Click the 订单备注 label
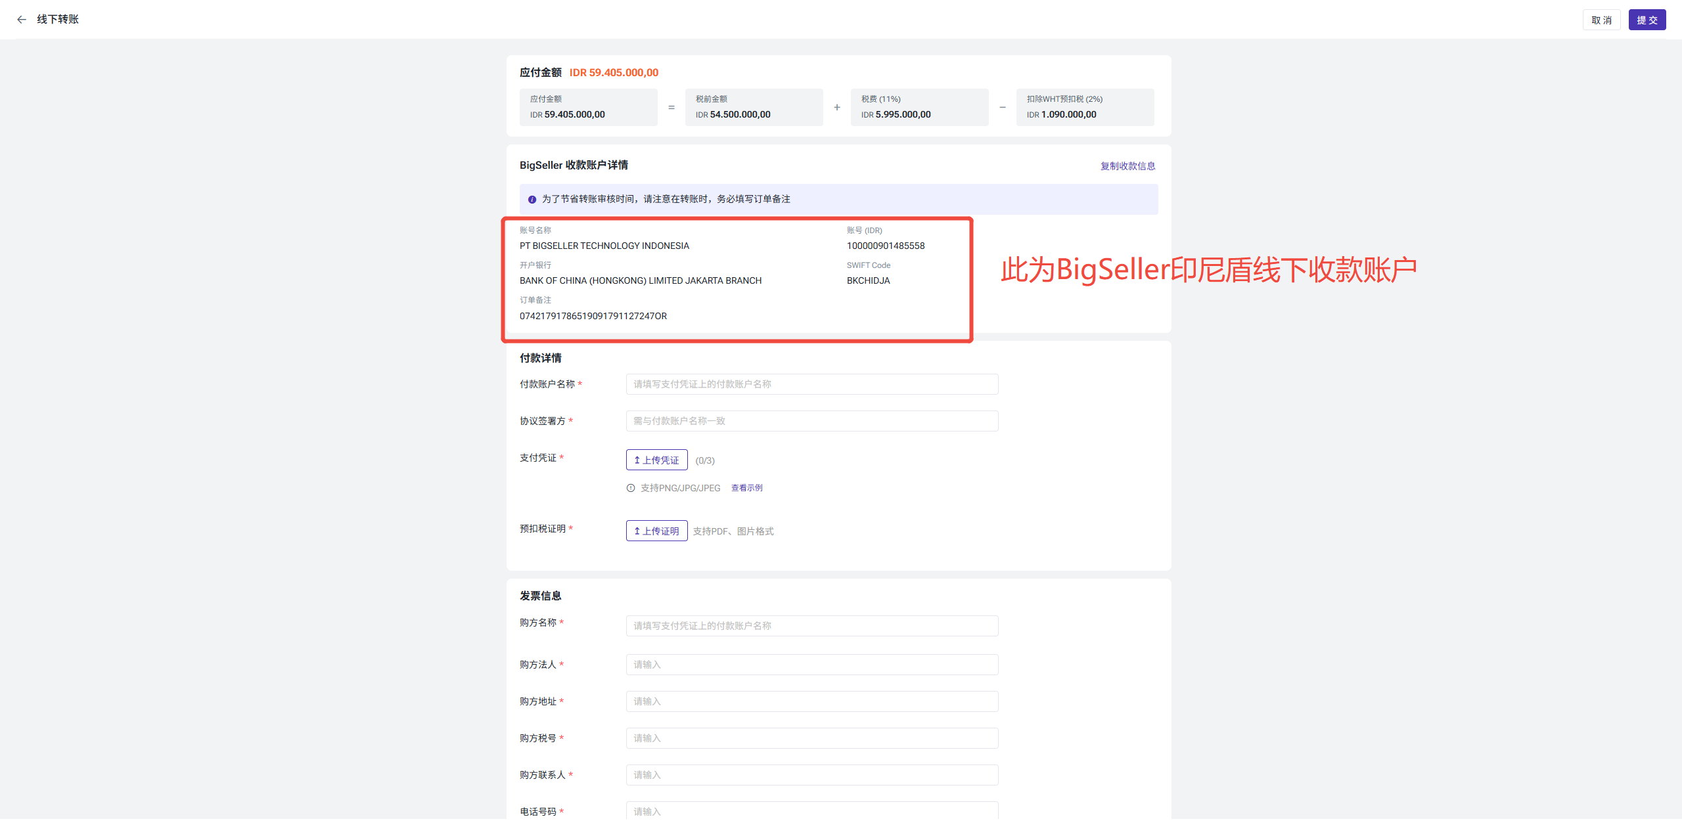Image resolution: width=1682 pixels, height=840 pixels. click(x=535, y=300)
